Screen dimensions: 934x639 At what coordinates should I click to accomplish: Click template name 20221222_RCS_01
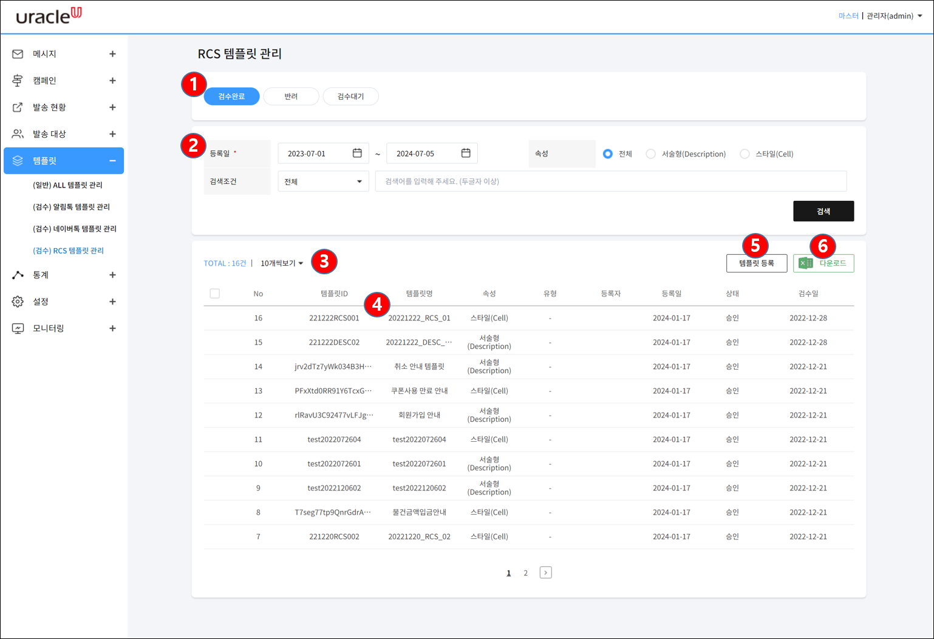pyautogui.click(x=419, y=318)
